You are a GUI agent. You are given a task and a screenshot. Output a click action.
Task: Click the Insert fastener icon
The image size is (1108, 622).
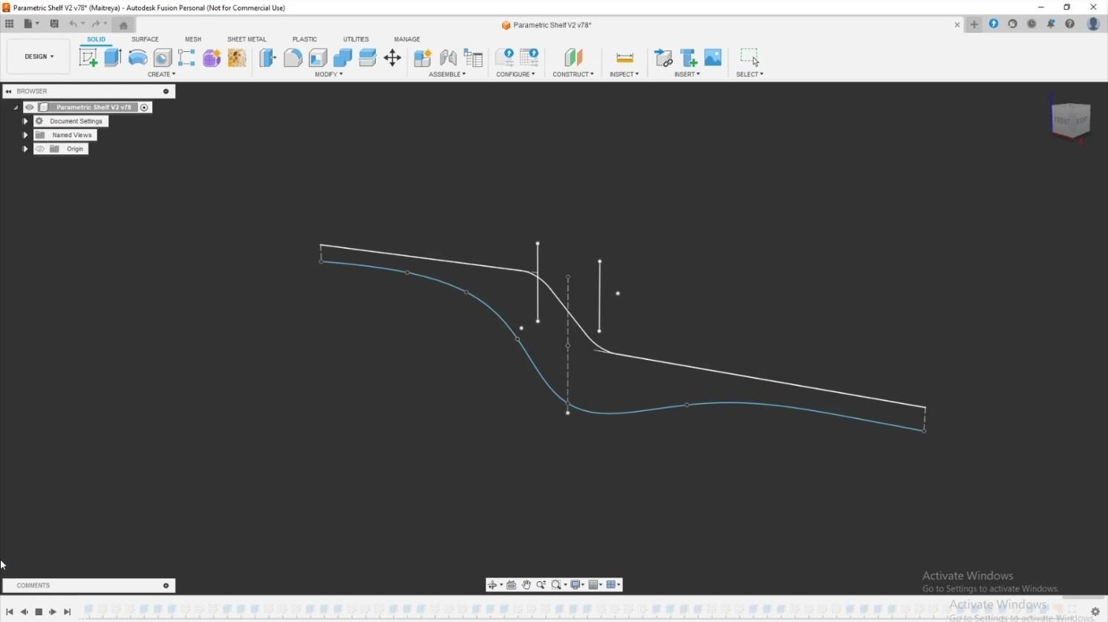[x=688, y=58]
